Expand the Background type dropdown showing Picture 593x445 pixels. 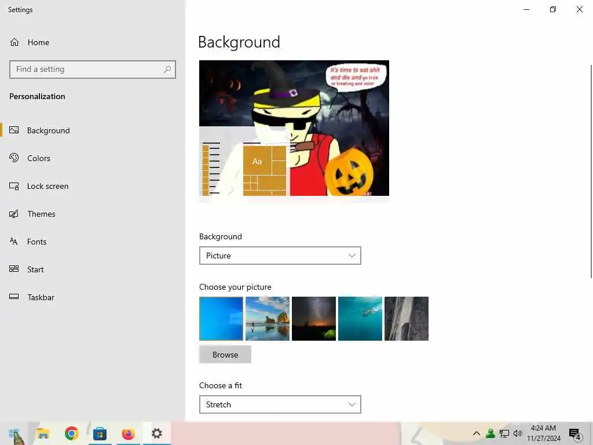[x=280, y=256]
